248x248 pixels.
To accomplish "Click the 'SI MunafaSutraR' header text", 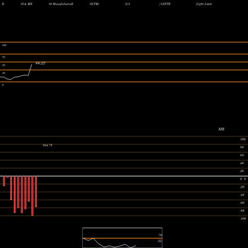I will [61, 4].
